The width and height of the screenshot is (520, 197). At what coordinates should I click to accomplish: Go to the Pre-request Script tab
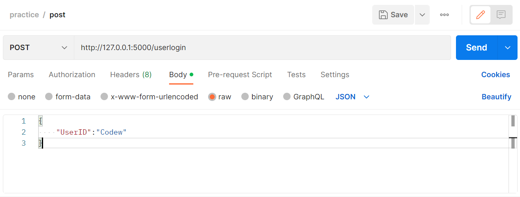click(x=240, y=75)
